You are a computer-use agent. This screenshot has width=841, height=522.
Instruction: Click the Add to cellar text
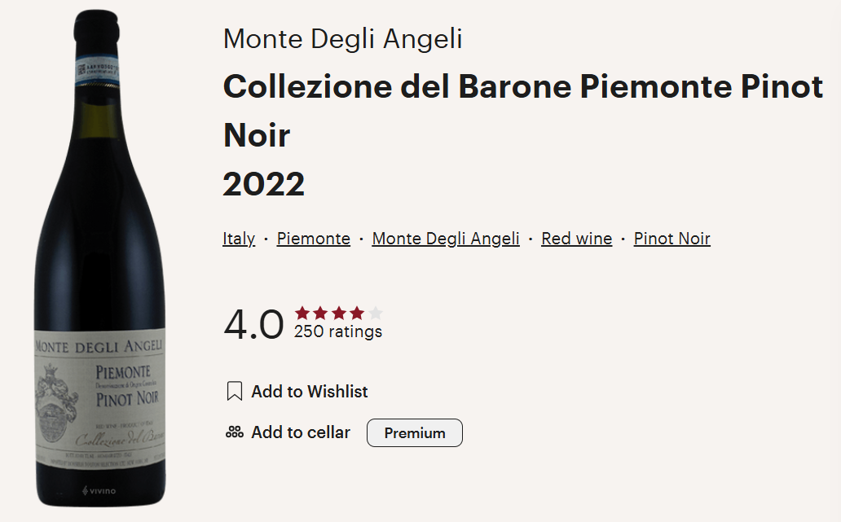301,432
